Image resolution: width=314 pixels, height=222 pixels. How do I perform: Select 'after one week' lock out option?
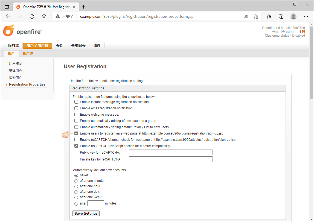[x=76, y=197]
